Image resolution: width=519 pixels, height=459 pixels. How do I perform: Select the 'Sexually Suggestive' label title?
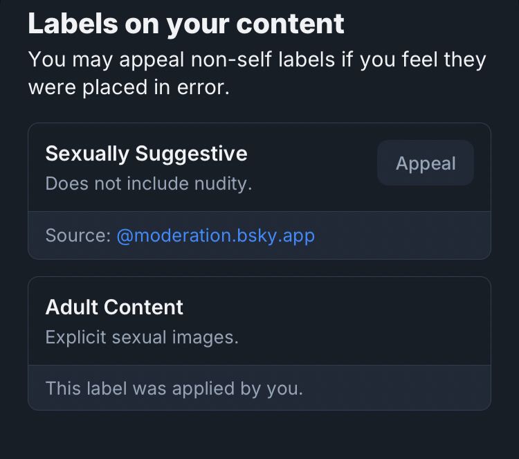[x=146, y=154]
